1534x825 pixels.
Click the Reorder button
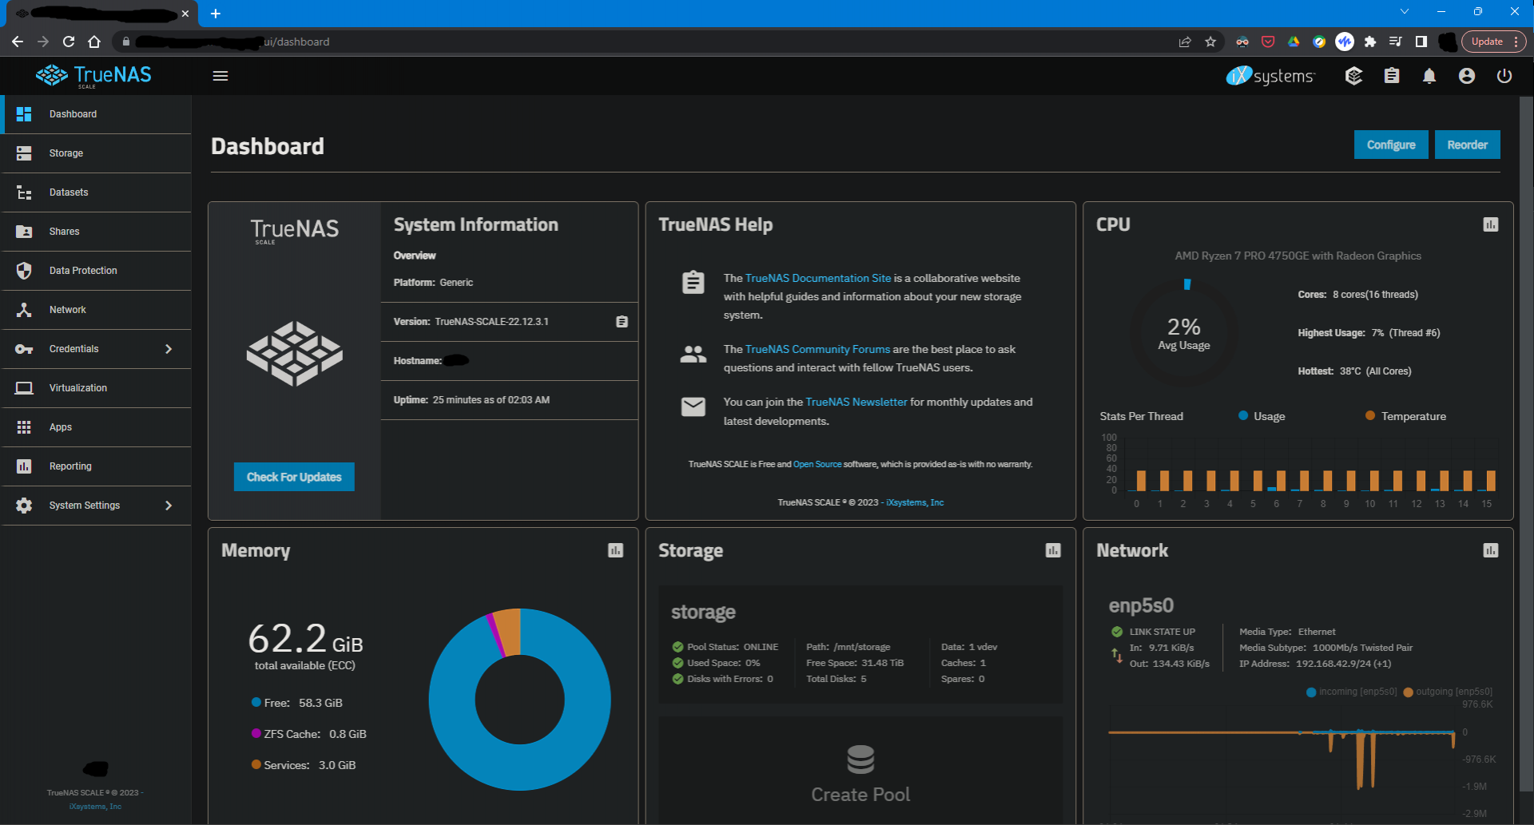1468,145
